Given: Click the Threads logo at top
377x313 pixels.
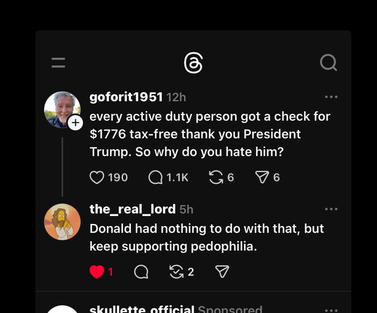Looking at the screenshot, I should (x=193, y=64).
